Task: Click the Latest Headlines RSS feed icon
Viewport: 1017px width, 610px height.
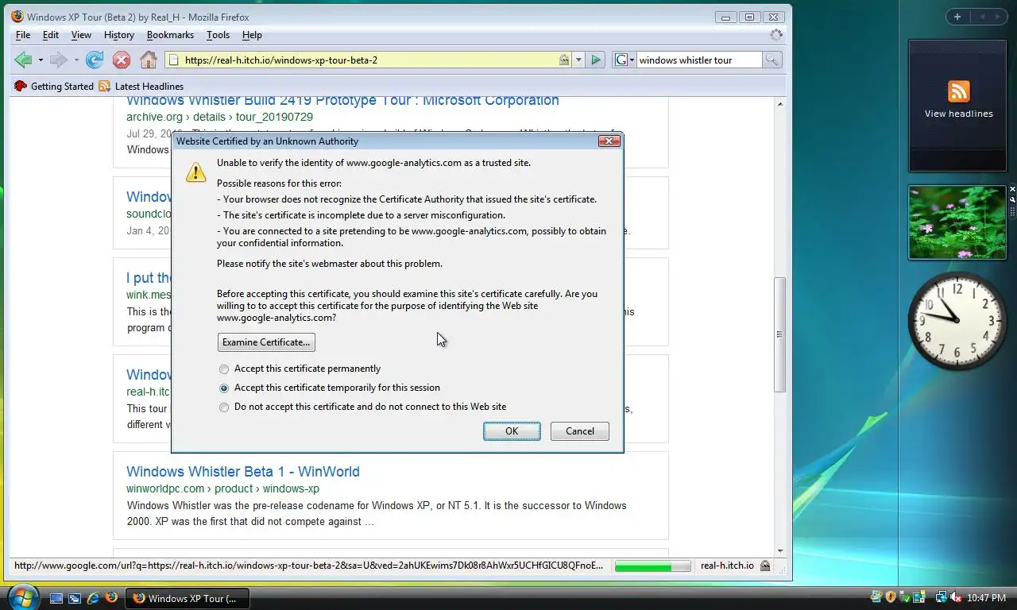Action: pos(104,86)
